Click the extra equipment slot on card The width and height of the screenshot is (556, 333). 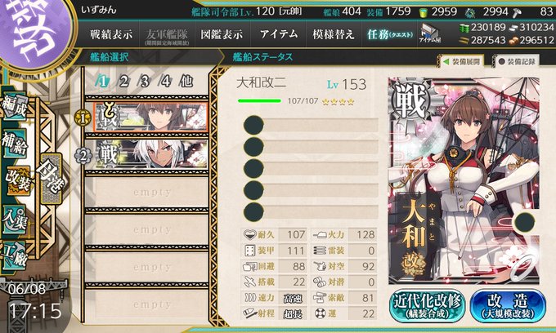(x=524, y=222)
